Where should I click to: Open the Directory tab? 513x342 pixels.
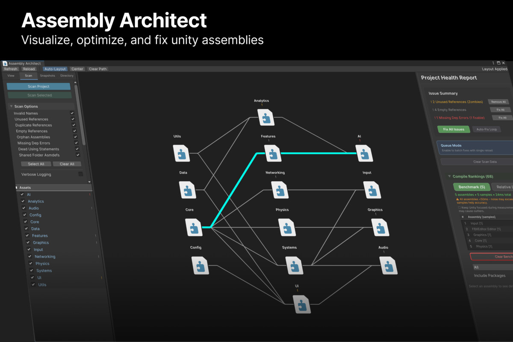67,75
